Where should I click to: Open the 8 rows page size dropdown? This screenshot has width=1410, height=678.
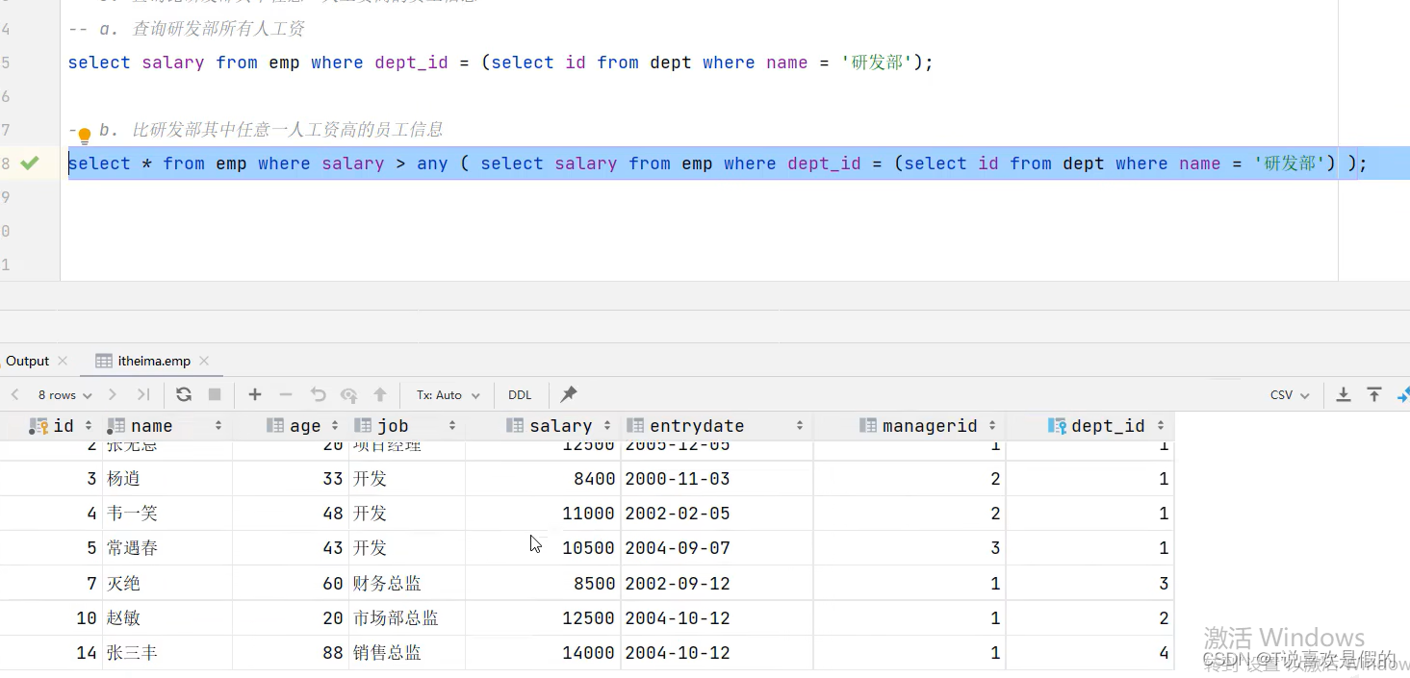(64, 394)
